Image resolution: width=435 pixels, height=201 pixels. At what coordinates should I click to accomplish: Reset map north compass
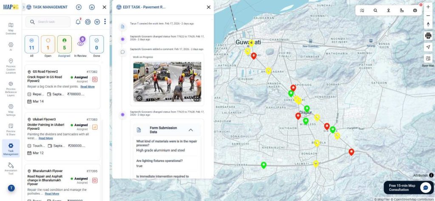coord(428,24)
